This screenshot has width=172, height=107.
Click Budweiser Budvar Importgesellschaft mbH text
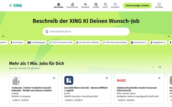point(138,96)
